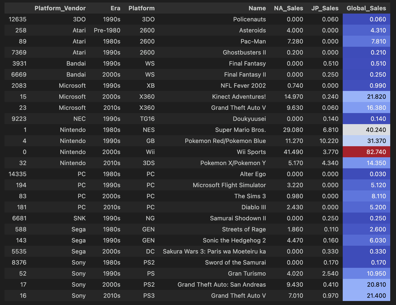Click the Ghostbusters II name cell
Viewport: 396px width, 305px height.
click(244, 53)
